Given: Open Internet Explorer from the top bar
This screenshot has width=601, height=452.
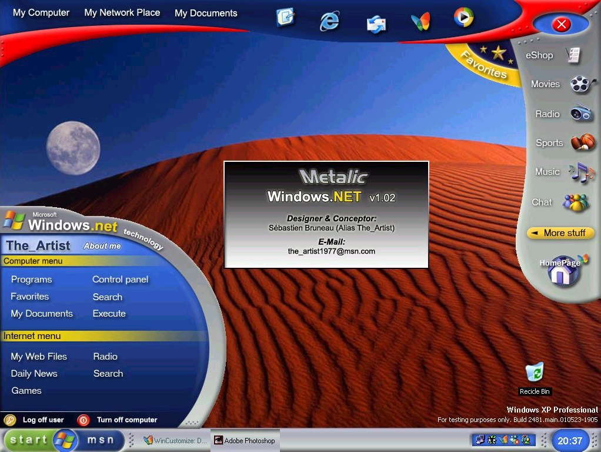Looking at the screenshot, I should (x=329, y=21).
